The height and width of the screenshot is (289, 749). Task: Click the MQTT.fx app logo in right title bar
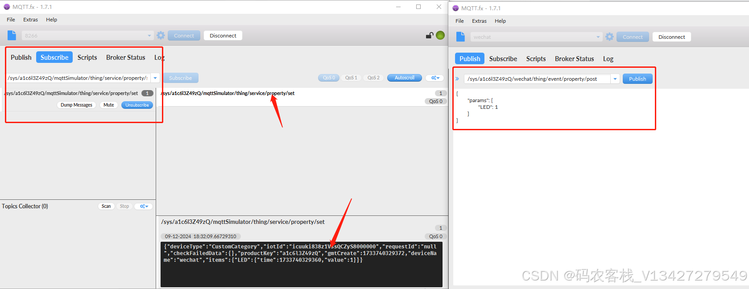tap(455, 8)
